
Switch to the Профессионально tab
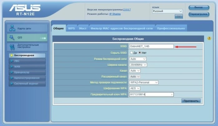[171, 28]
